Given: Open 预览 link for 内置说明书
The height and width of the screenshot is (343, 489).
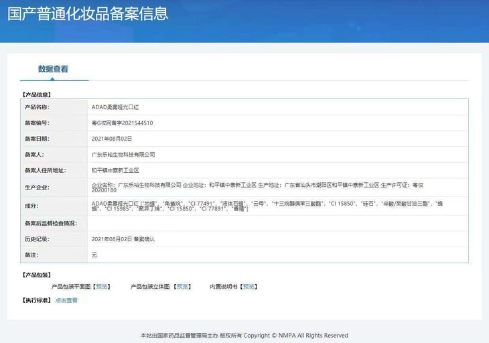Looking at the screenshot, I should click(x=249, y=287).
